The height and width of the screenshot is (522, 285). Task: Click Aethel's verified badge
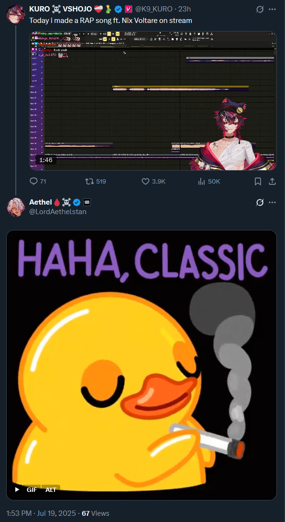[77, 202]
